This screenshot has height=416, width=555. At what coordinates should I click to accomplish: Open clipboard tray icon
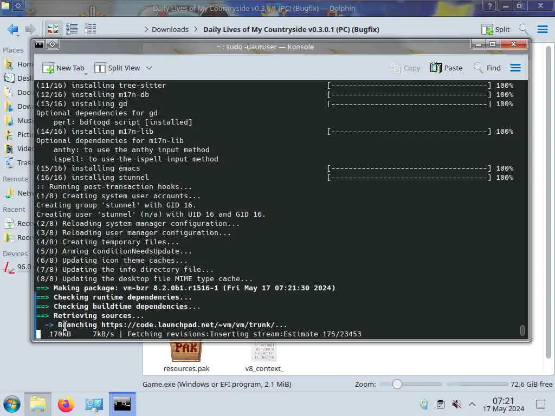pos(440,404)
